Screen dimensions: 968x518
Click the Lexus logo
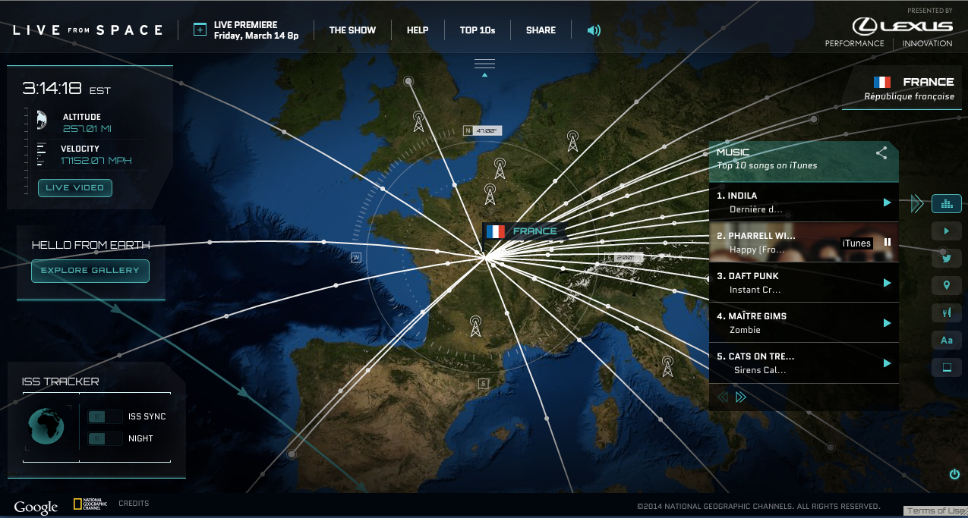click(902, 27)
